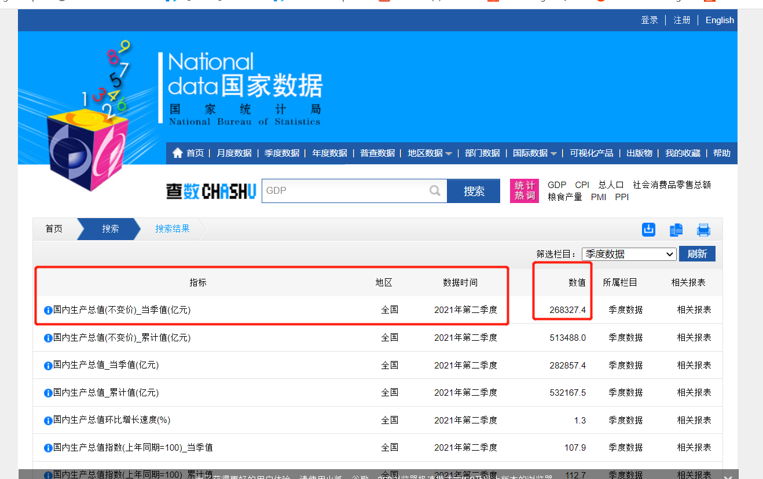This screenshot has width=763, height=479.
Task: Click 社会消费品零售总额 hot word link
Action: 672,185
